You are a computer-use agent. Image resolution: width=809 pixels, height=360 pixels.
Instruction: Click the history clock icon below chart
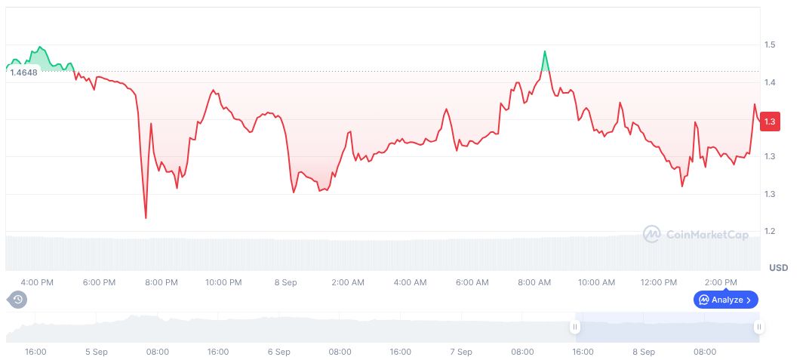tap(18, 300)
